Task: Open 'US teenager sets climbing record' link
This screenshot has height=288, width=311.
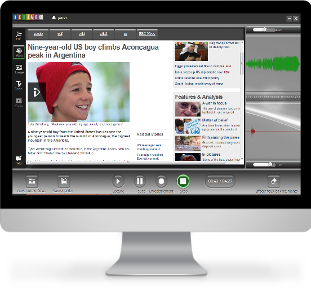Action: click(149, 147)
